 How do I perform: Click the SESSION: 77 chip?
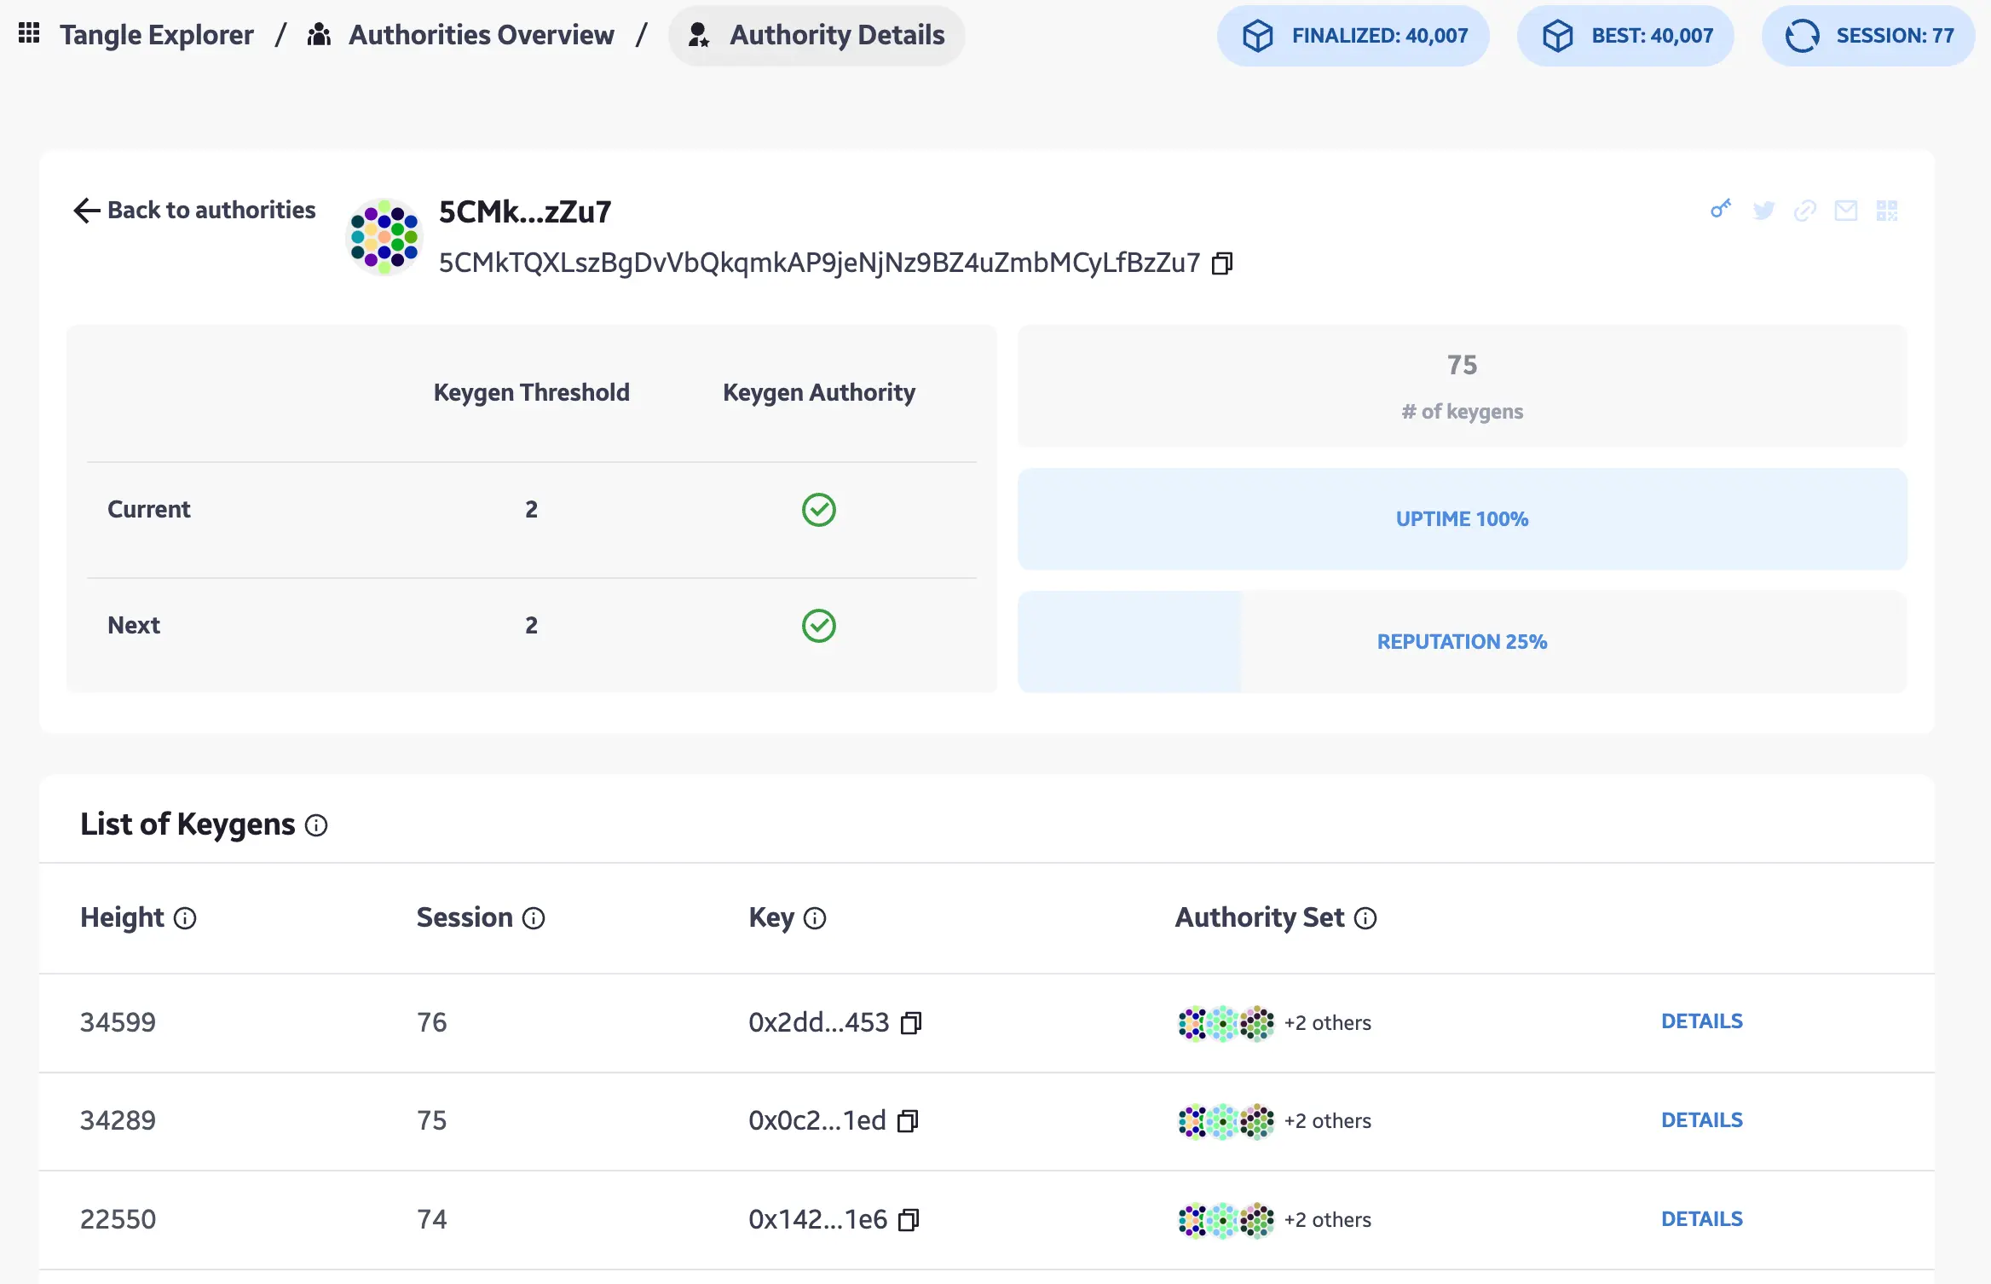pyautogui.click(x=1868, y=36)
